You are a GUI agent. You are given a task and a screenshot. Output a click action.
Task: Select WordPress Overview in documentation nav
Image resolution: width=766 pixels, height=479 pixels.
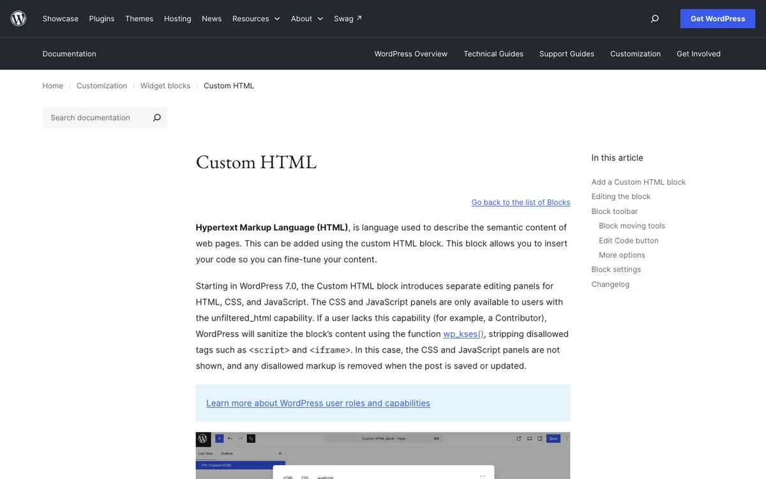[x=411, y=54]
